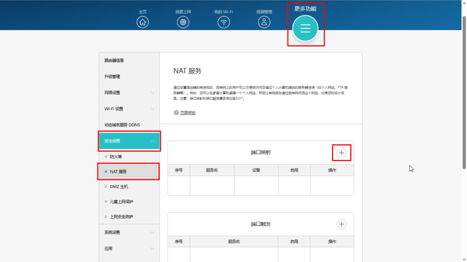Open the 页面帮助 link

pyautogui.click(x=188, y=113)
